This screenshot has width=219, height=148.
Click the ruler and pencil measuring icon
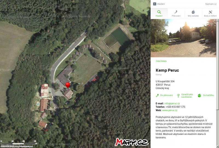(210, 12)
